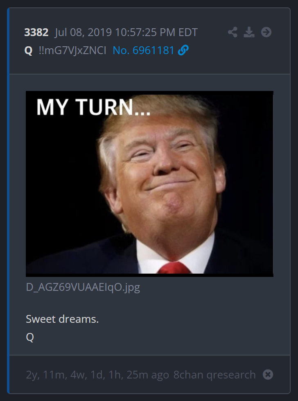Click the Sweet dreams. post text
Image resolution: width=298 pixels, height=401 pixels.
point(62,319)
